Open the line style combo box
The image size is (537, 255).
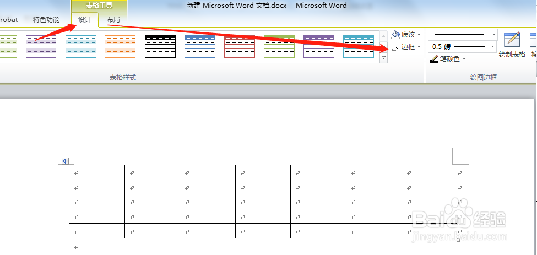pyautogui.click(x=463, y=35)
